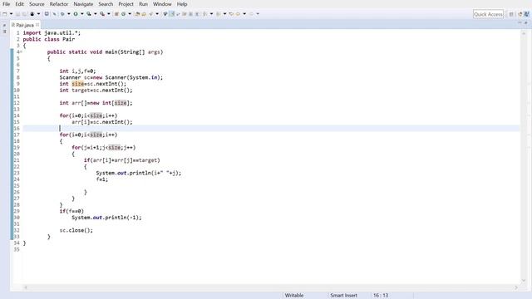The width and height of the screenshot is (532, 299).
Task: Click the horizontal scrollbar left arrow
Action: (x=26, y=287)
